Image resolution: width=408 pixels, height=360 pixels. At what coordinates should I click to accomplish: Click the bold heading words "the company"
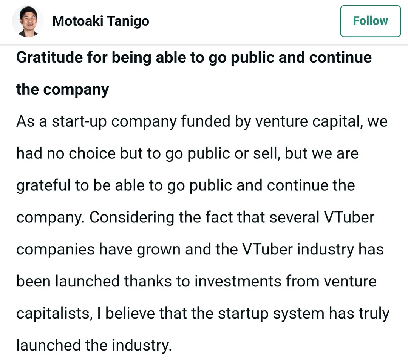pyautogui.click(x=62, y=90)
